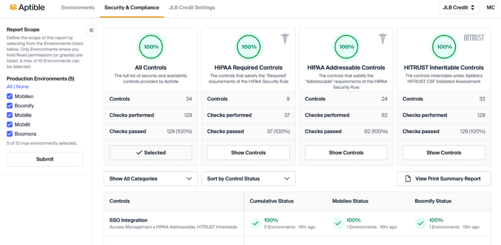Click the HIPAA Required Controls caduceus icon
Viewport: 501px width, 245px height.
point(285,39)
